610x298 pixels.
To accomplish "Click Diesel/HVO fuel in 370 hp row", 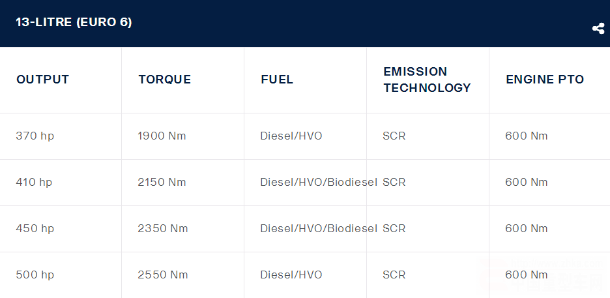I will pyautogui.click(x=291, y=136).
